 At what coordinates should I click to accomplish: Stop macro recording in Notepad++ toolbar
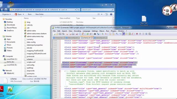[140, 34]
